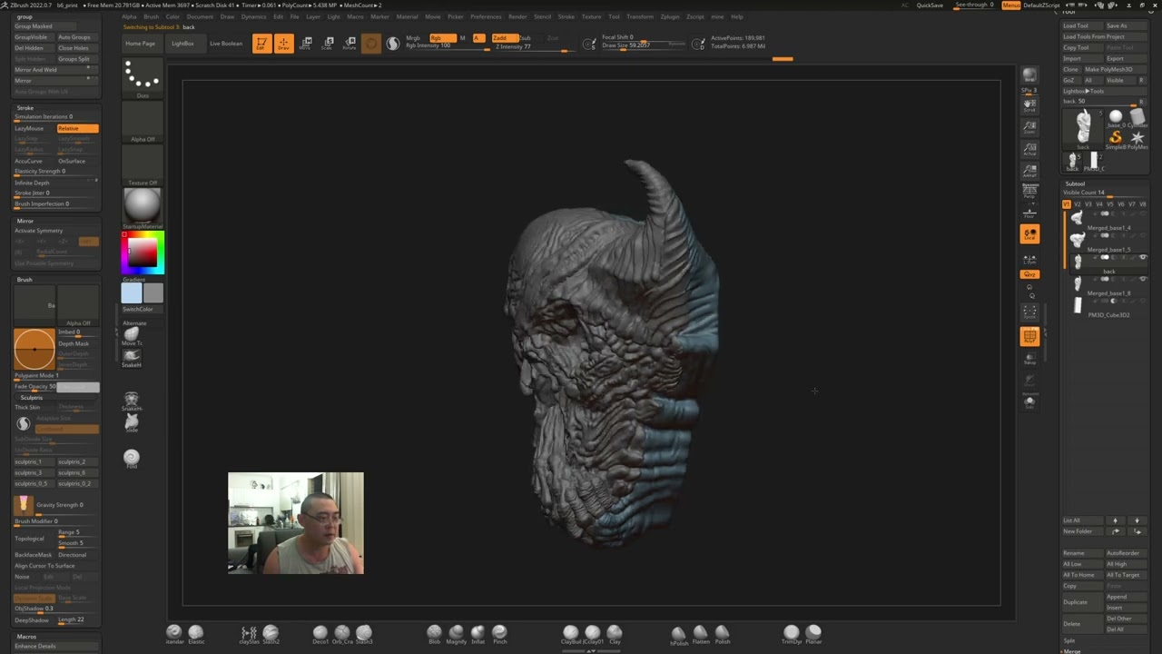Select the Fold brush
Viewport: 1162px width, 654px height.
point(132,460)
